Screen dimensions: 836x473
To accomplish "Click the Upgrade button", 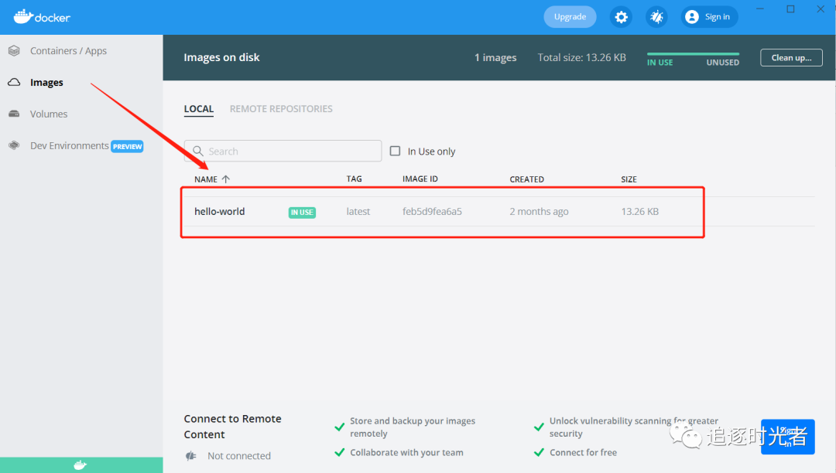I will 570,17.
